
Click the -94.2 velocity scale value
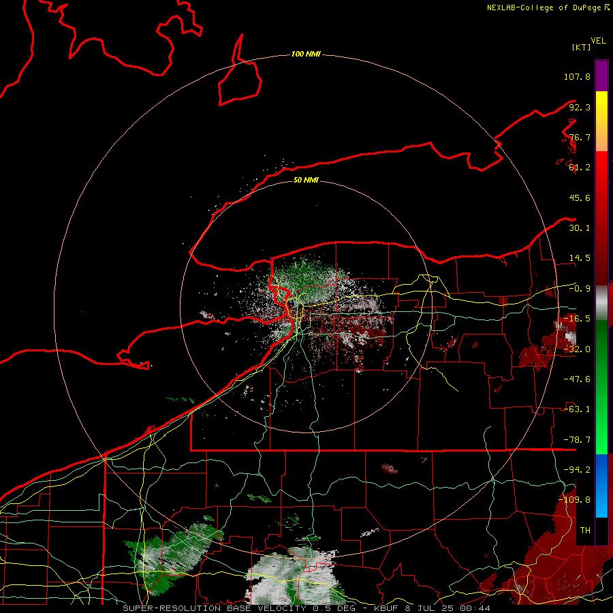pyautogui.click(x=577, y=469)
